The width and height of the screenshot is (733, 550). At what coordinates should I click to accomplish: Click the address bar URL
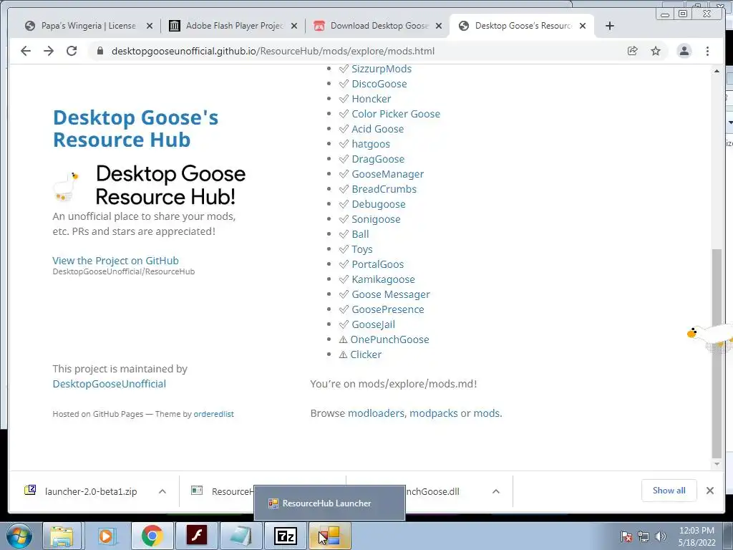point(273,51)
